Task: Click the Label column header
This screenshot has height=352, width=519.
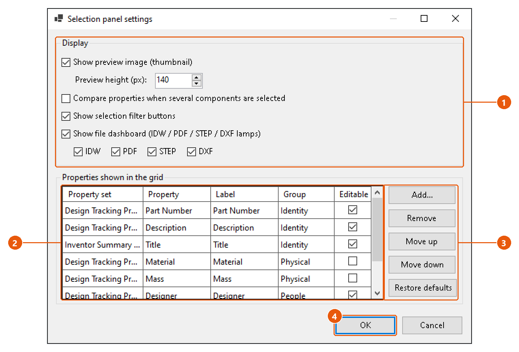Action: pos(244,194)
